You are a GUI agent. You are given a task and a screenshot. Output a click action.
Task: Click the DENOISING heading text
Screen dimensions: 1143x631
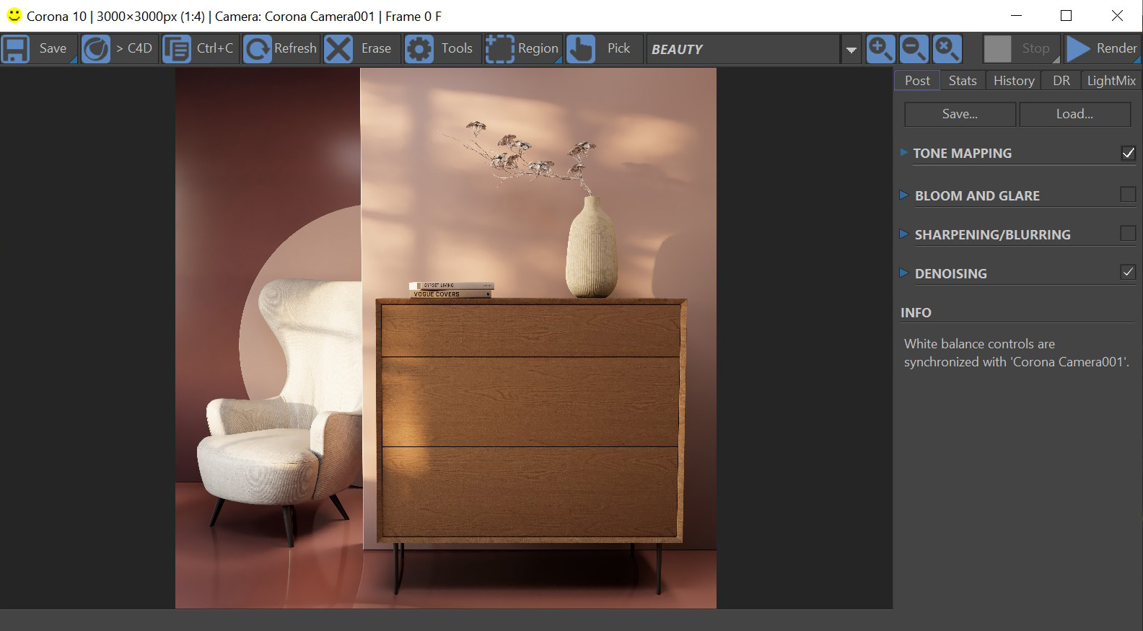tap(950, 273)
